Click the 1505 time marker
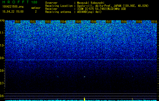This screenshot has height=101, width=159. (78, 22)
